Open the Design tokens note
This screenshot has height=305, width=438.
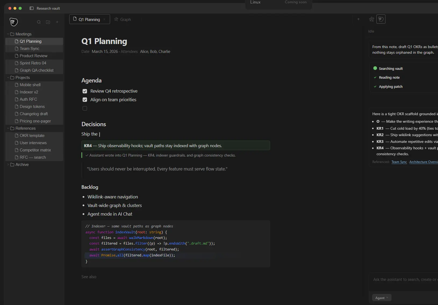[34, 107]
